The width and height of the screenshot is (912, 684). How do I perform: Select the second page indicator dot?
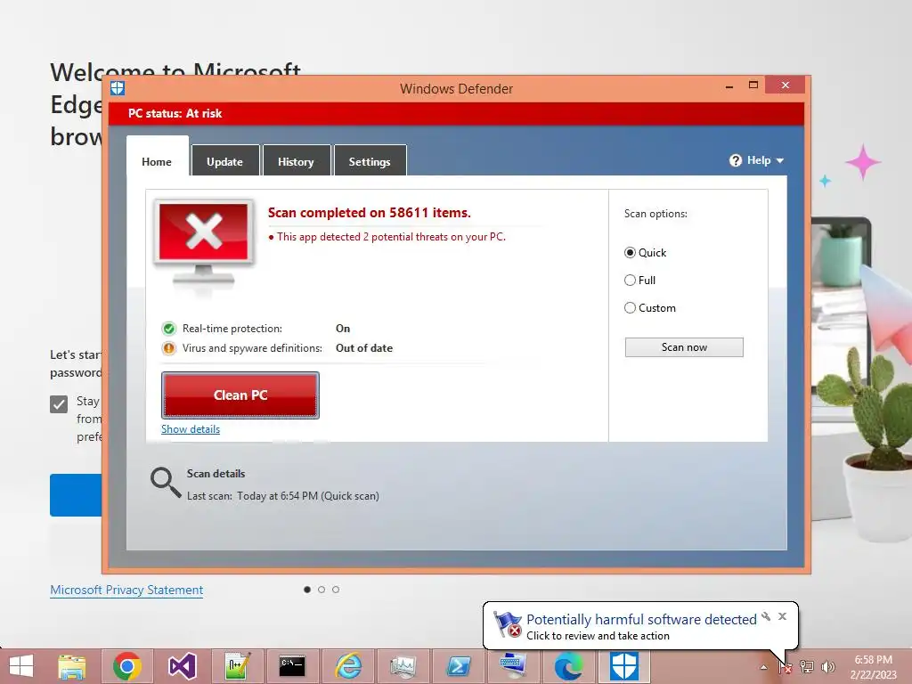pos(322,590)
